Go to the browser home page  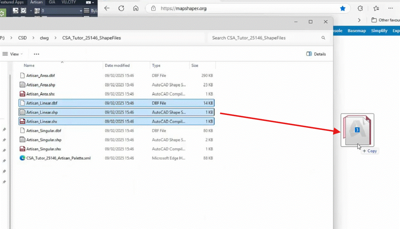coord(136,8)
